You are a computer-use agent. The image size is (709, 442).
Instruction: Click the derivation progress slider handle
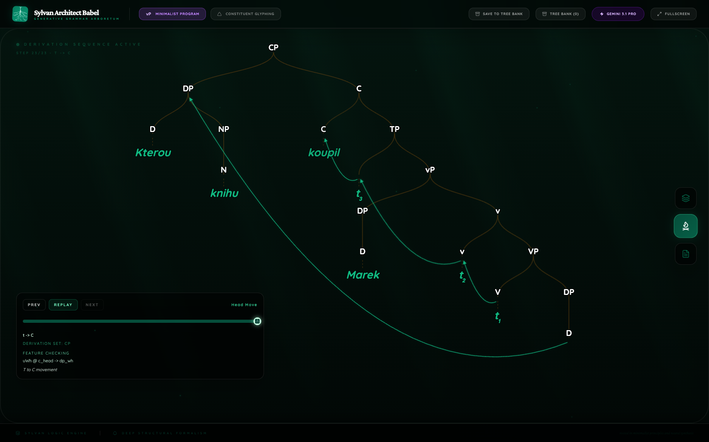pos(257,321)
